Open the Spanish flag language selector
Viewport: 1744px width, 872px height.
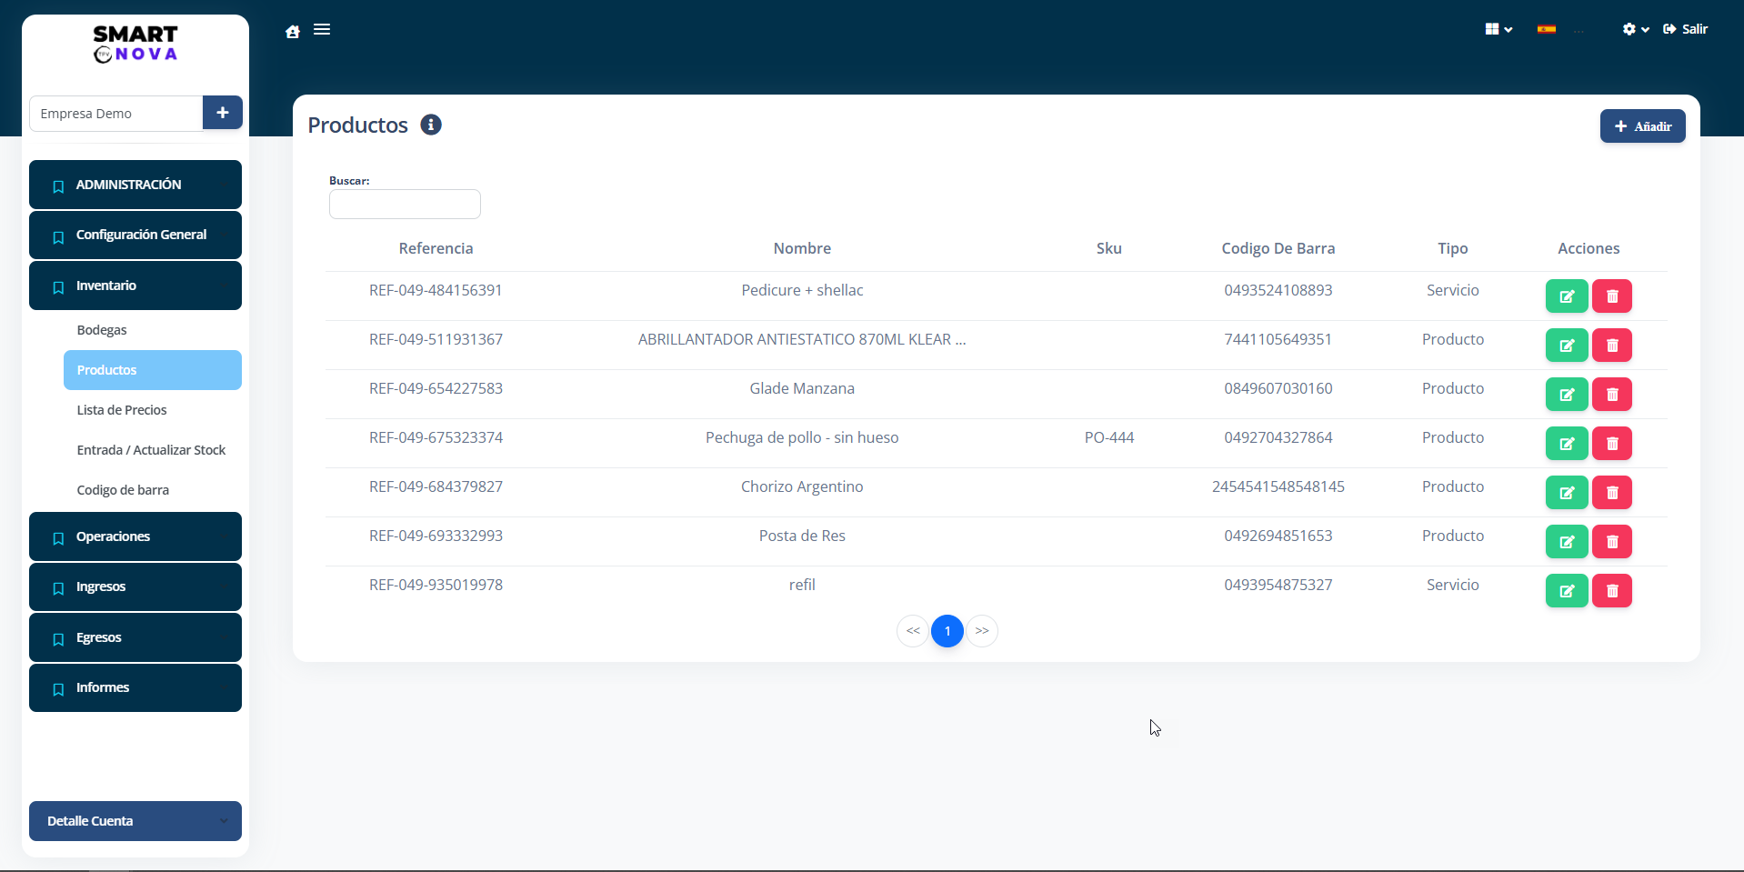(x=1546, y=29)
